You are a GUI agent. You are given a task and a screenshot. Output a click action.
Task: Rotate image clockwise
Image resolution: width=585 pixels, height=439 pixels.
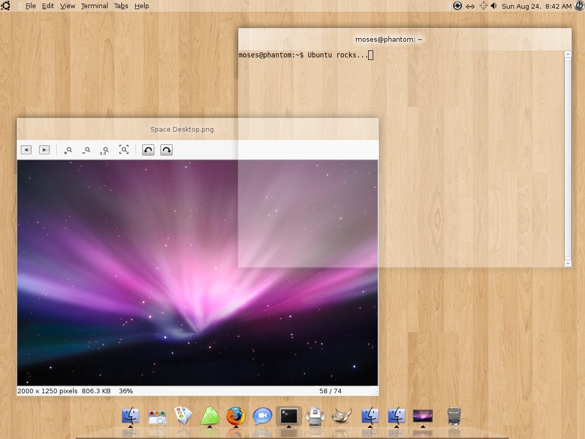pos(167,150)
